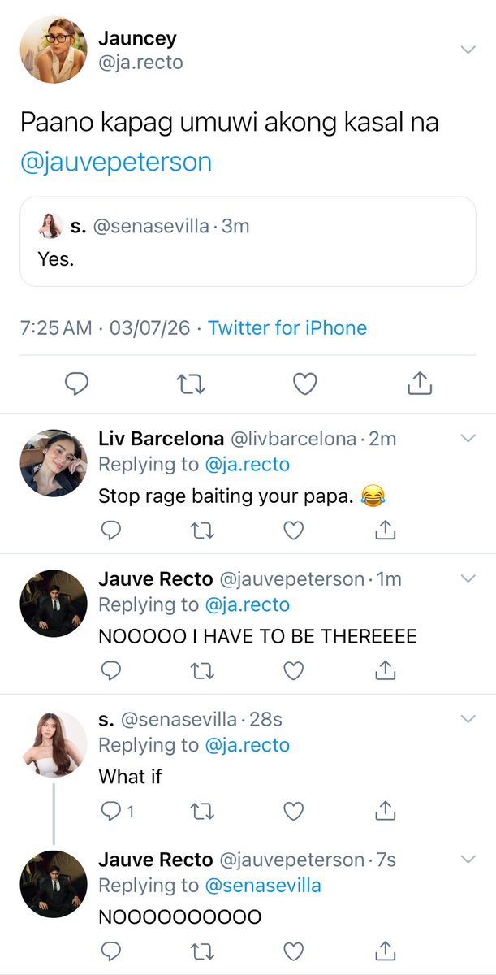Open the @senasevilla link in last reply
Image resolution: width=496 pixels, height=975 pixels.
click(262, 885)
